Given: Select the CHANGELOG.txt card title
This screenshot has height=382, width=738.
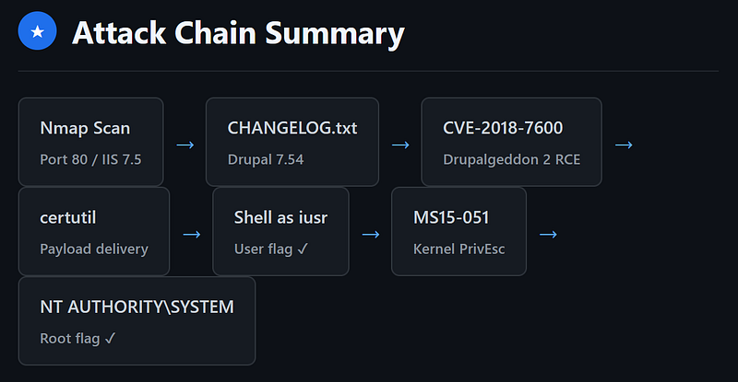Looking at the screenshot, I should [x=292, y=128].
